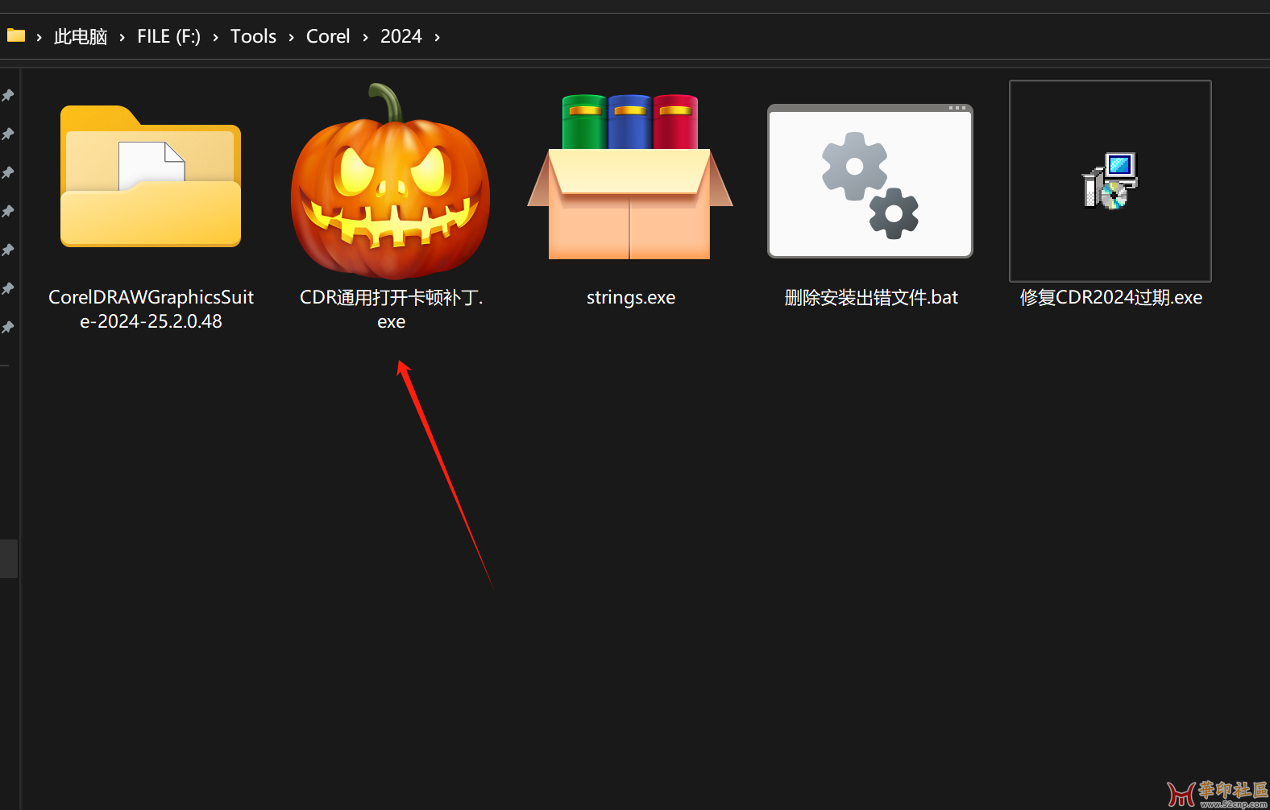The image size is (1270, 810).
Task: Click the third pin icon in the sidebar
Action: point(8,172)
